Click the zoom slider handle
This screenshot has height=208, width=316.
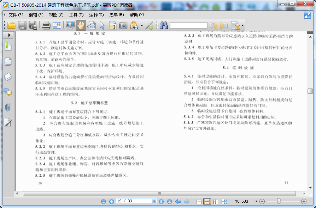[x=279, y=201]
